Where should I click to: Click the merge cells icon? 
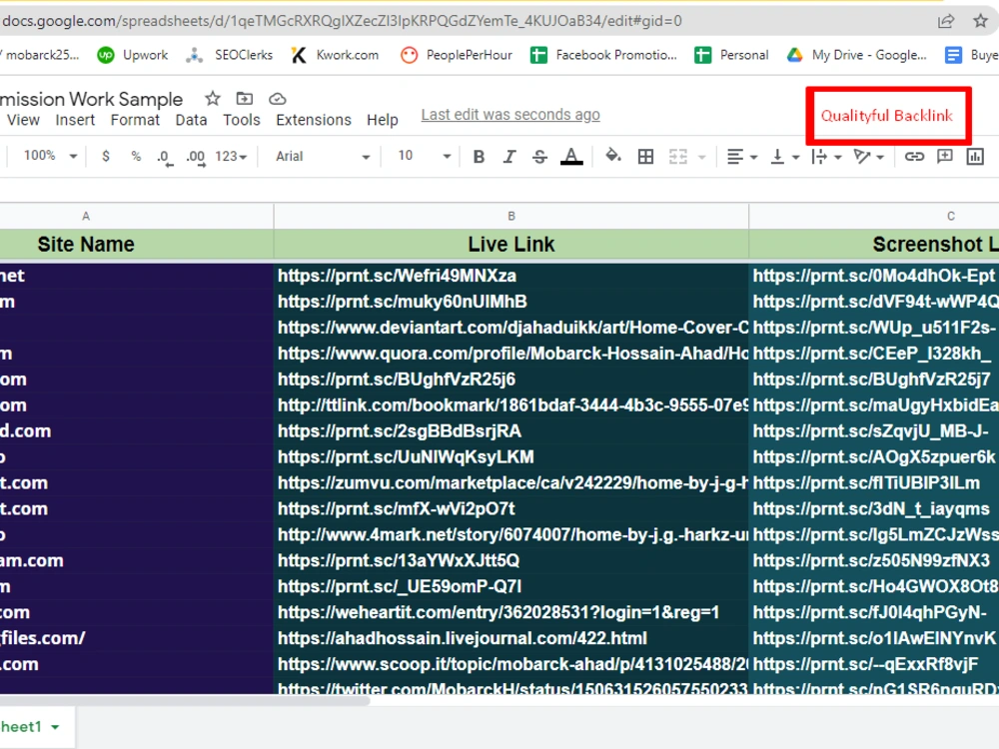click(x=678, y=157)
